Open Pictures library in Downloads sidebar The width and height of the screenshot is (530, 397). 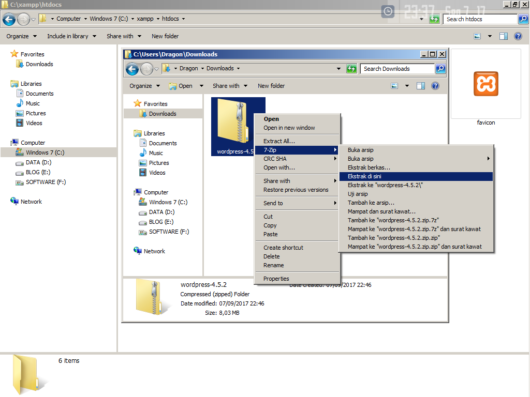159,163
